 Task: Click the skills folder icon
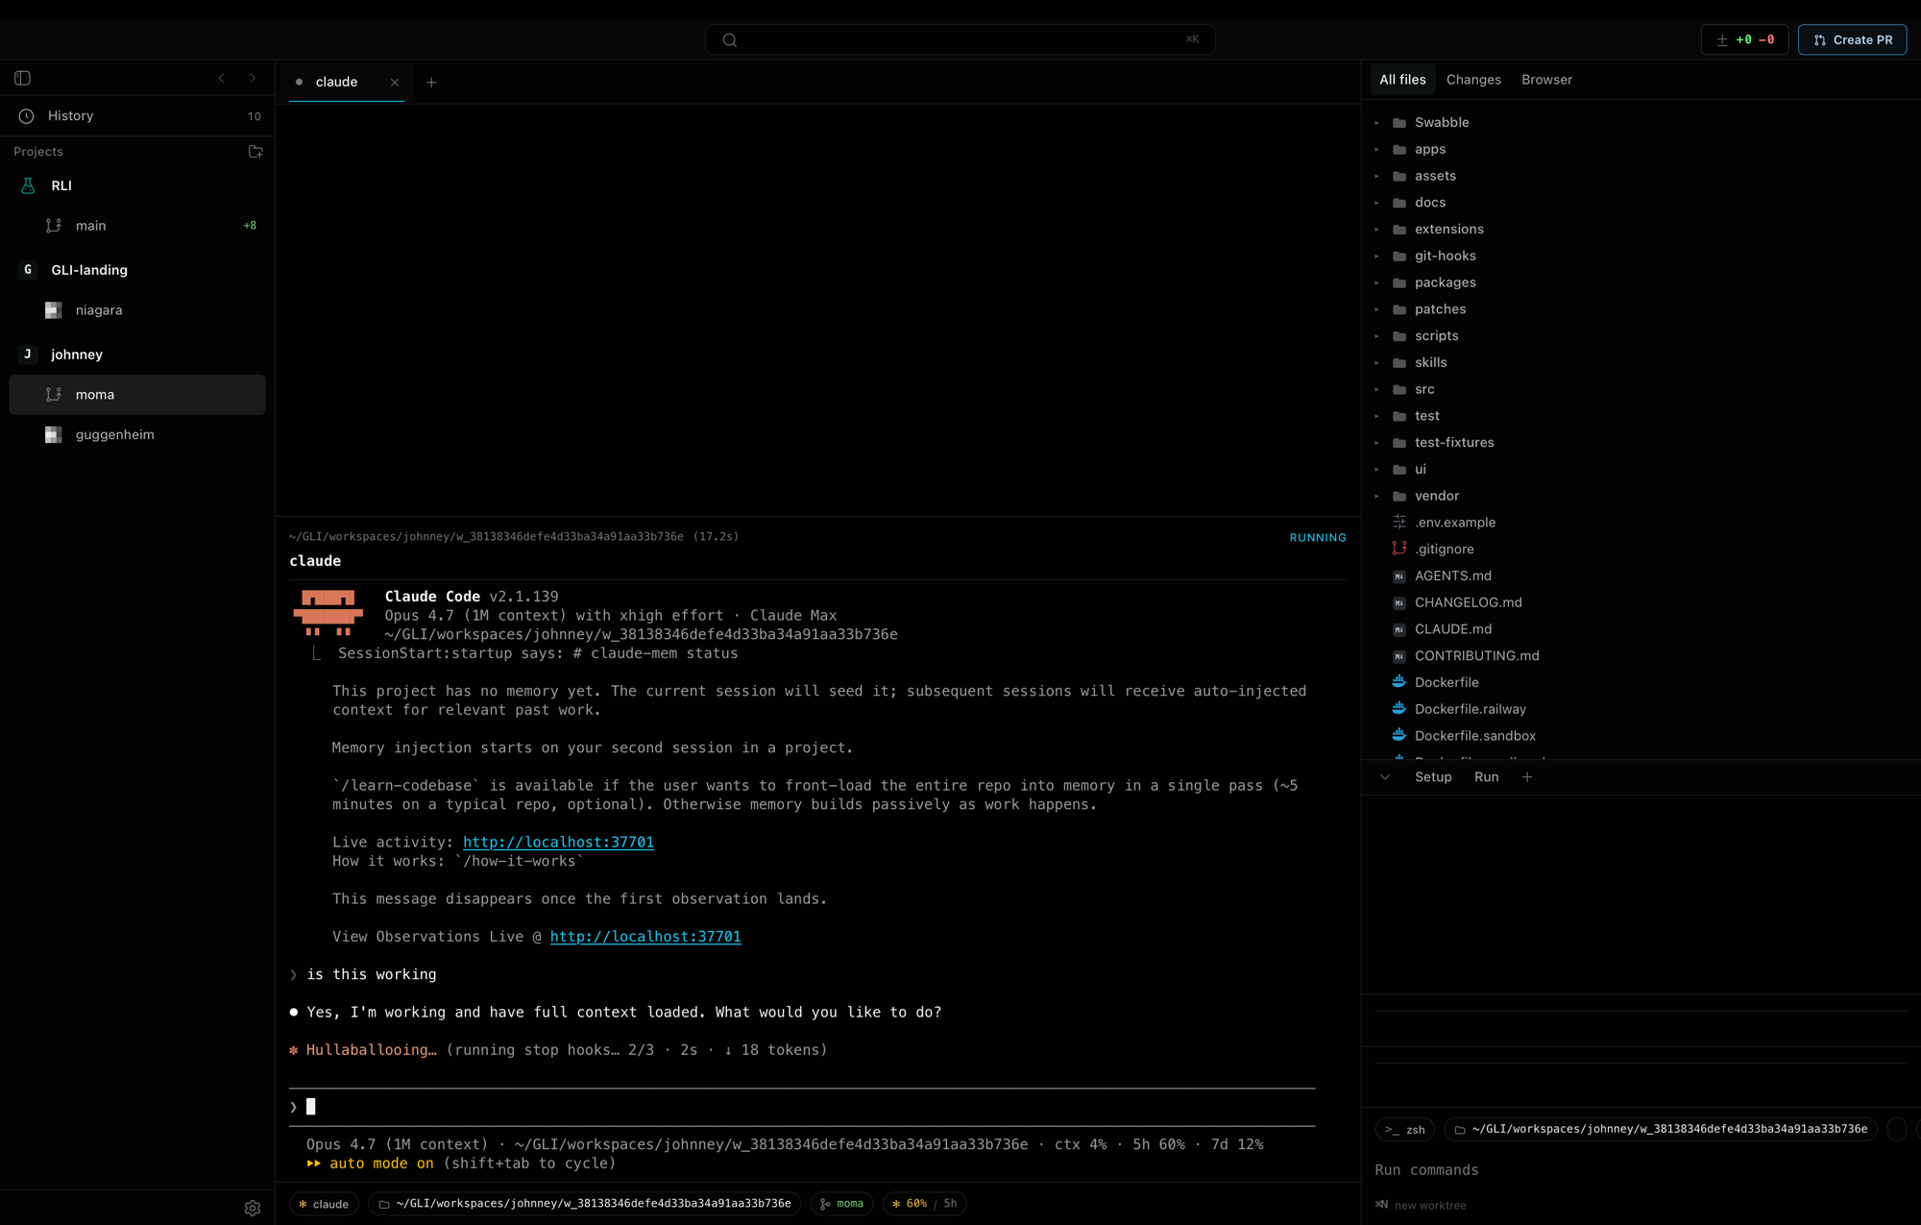(x=1399, y=363)
